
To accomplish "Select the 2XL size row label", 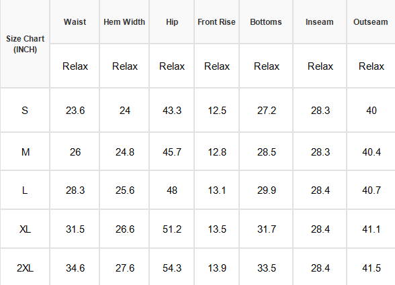I will (x=25, y=268).
